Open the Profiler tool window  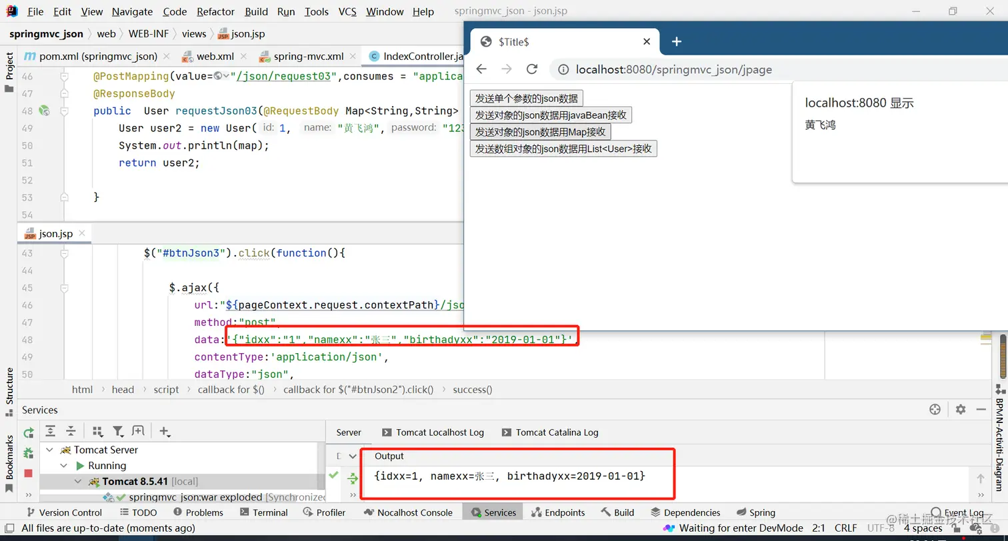[324, 512]
